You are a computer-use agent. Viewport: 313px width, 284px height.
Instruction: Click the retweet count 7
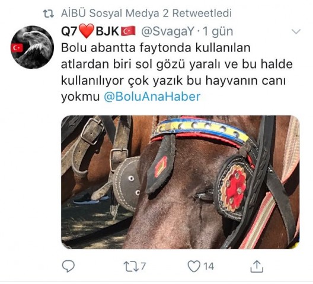(143, 266)
